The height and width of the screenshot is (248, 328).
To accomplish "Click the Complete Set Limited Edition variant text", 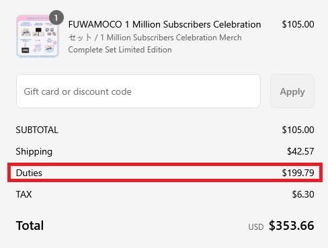I will tap(120, 50).
